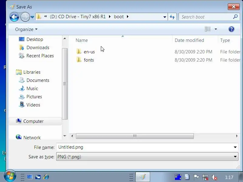Select the en-us folder
The height and width of the screenshot is (182, 243).
pos(89,52)
